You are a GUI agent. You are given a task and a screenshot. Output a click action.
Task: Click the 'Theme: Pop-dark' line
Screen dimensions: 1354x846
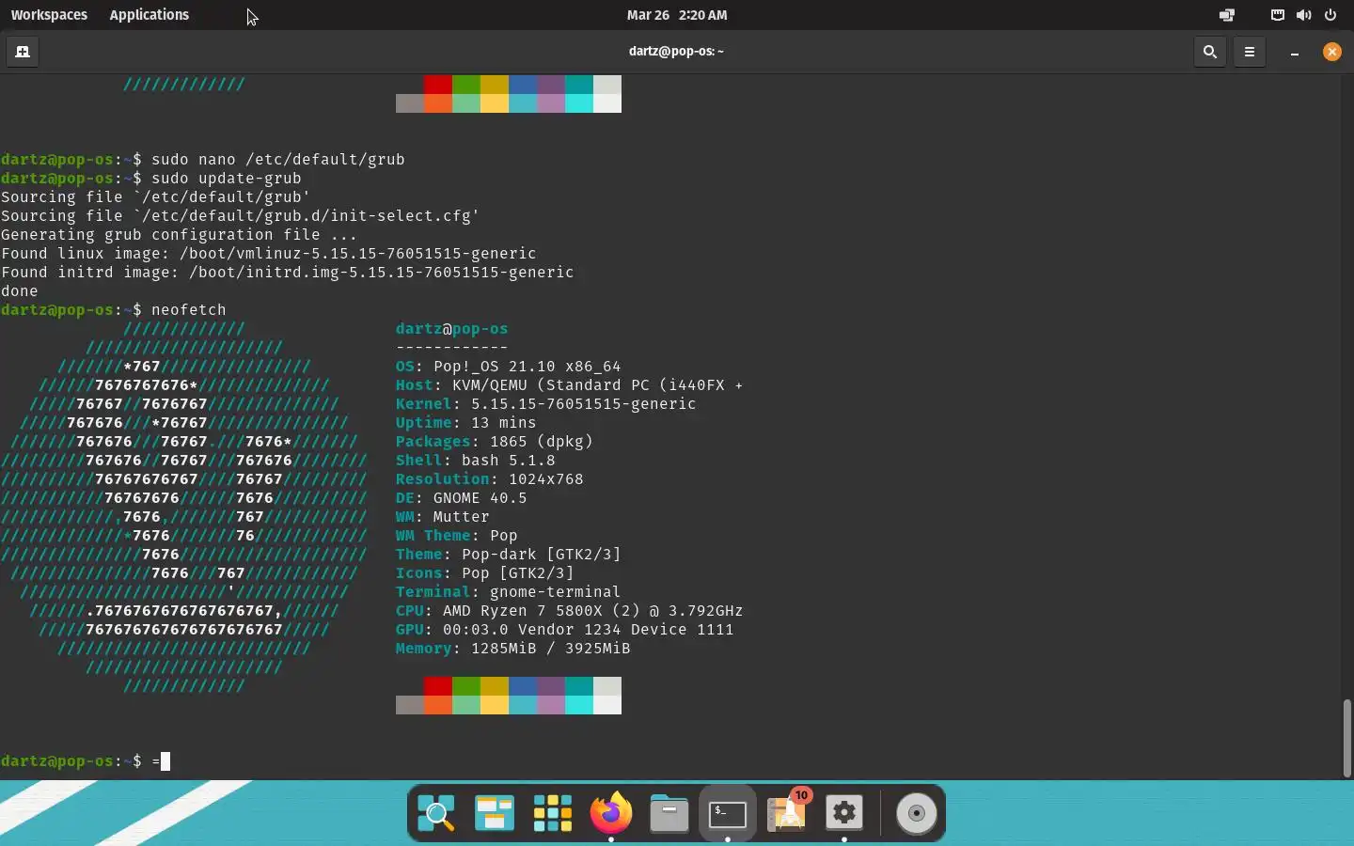tap(509, 555)
